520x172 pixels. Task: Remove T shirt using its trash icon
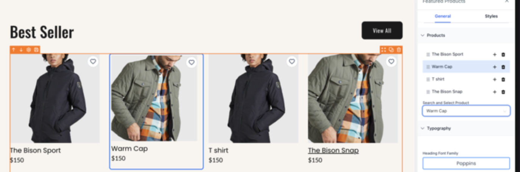click(x=503, y=80)
